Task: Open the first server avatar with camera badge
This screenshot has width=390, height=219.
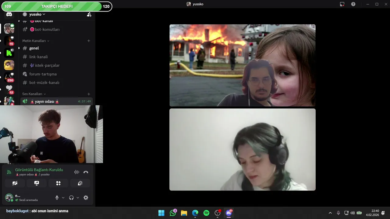Action: click(x=9, y=29)
